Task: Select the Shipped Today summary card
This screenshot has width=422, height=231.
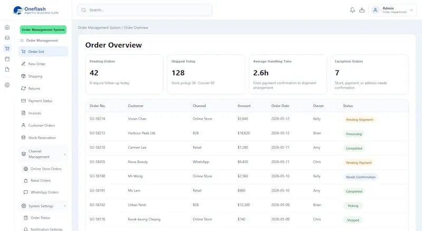Action: (x=206, y=74)
